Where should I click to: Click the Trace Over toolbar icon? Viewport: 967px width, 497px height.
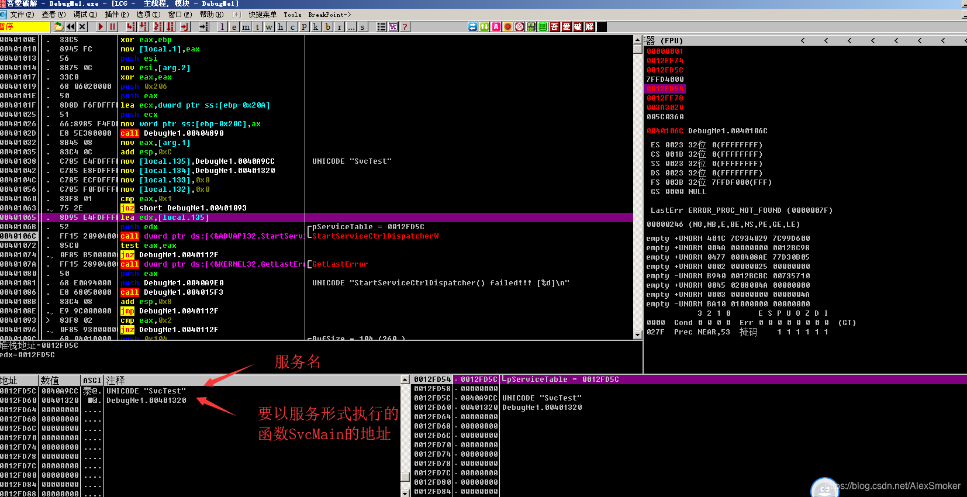tap(170, 26)
